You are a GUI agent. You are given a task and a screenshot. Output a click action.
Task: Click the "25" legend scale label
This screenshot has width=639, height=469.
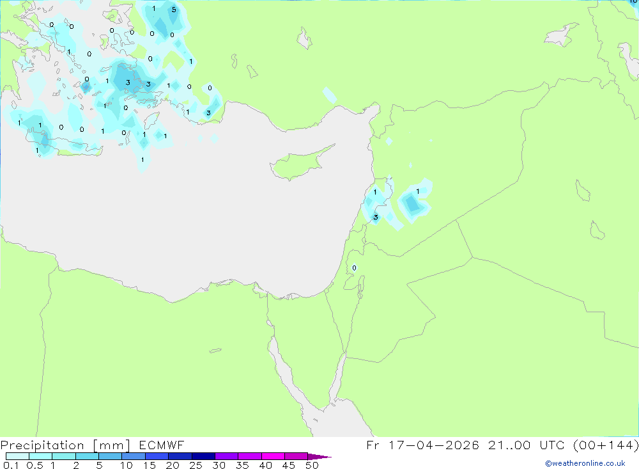[196, 465]
